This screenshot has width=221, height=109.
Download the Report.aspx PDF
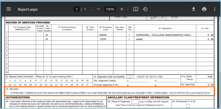click(x=194, y=9)
